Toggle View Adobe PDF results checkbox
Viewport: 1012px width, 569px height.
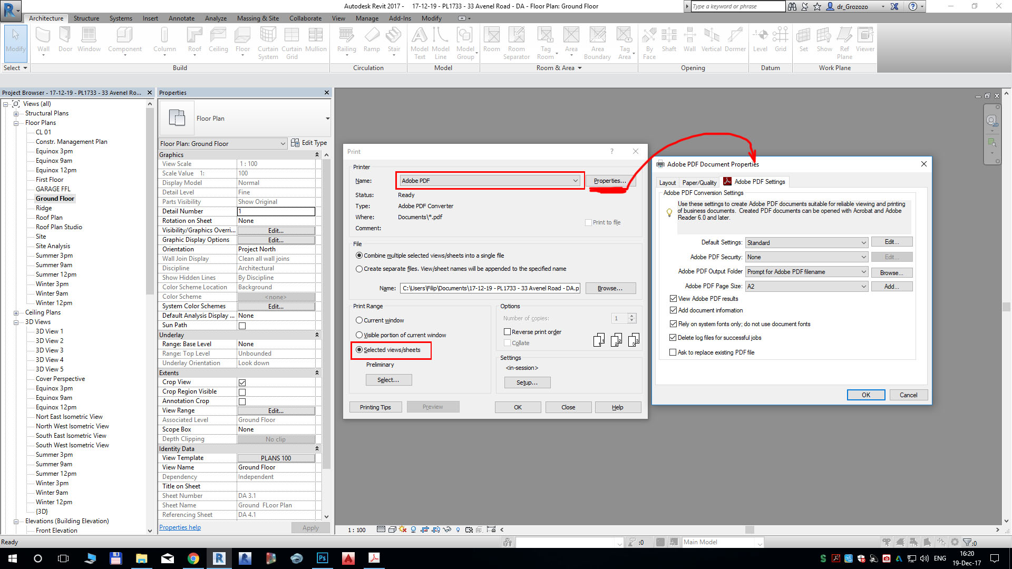[x=673, y=299]
